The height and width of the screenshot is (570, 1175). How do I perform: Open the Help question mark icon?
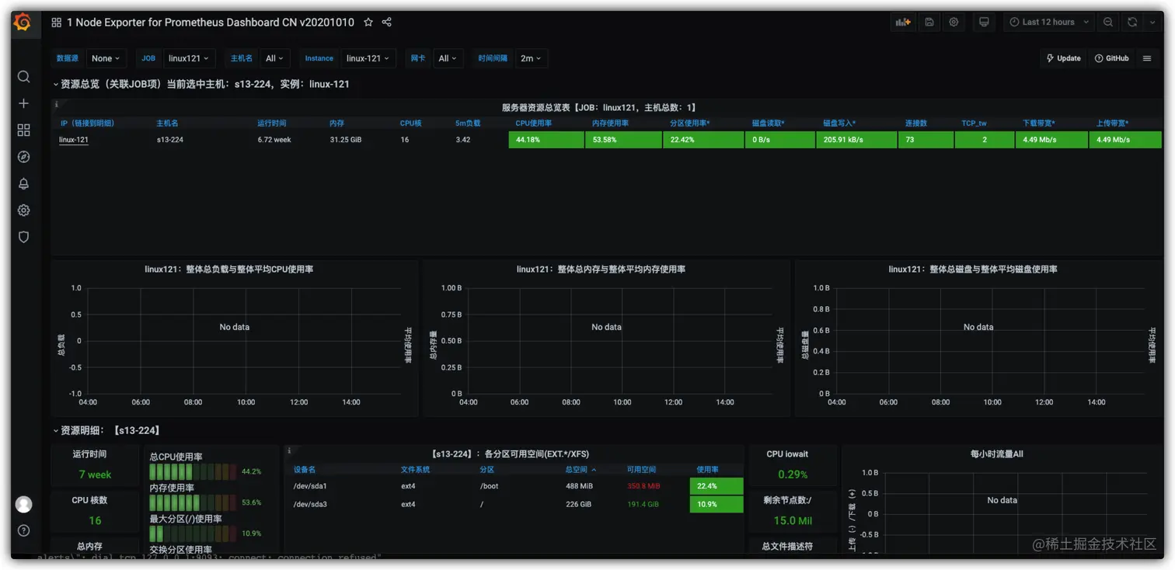tap(23, 530)
